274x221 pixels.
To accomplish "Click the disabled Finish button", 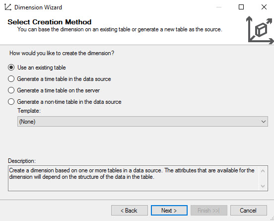I will (209, 211).
